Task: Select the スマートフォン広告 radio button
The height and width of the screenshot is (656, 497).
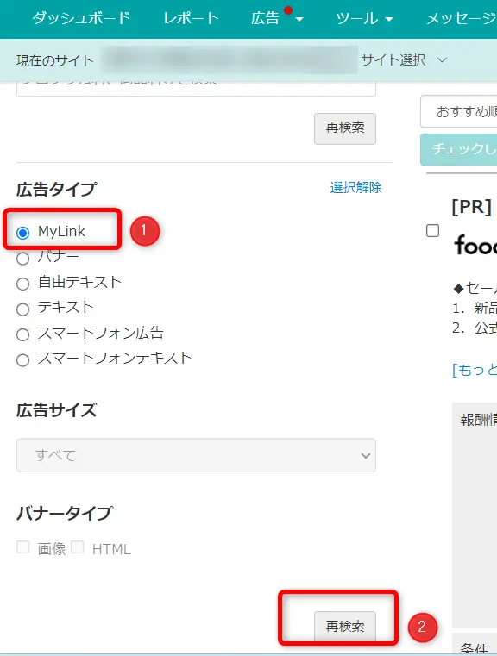Action: point(23,334)
